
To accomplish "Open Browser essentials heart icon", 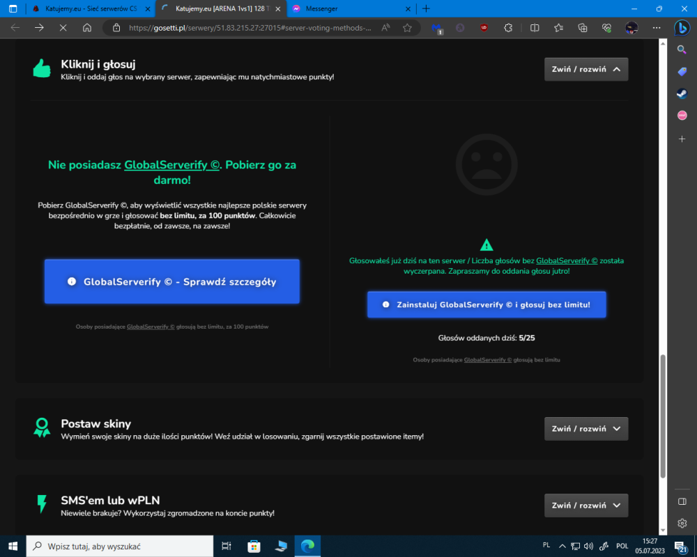I will click(x=607, y=28).
